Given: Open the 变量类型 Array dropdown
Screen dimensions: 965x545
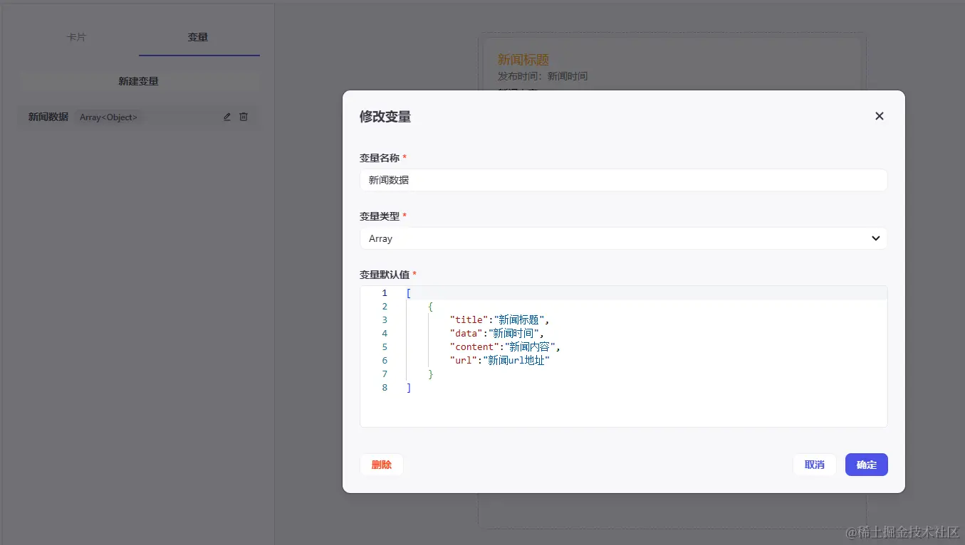Looking at the screenshot, I should click(623, 238).
